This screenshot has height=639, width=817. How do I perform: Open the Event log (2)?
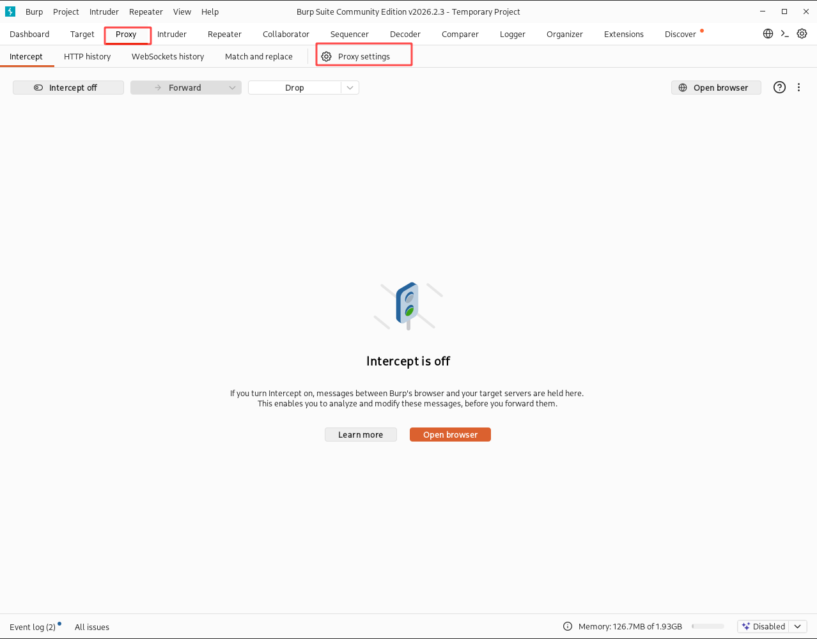click(x=33, y=627)
